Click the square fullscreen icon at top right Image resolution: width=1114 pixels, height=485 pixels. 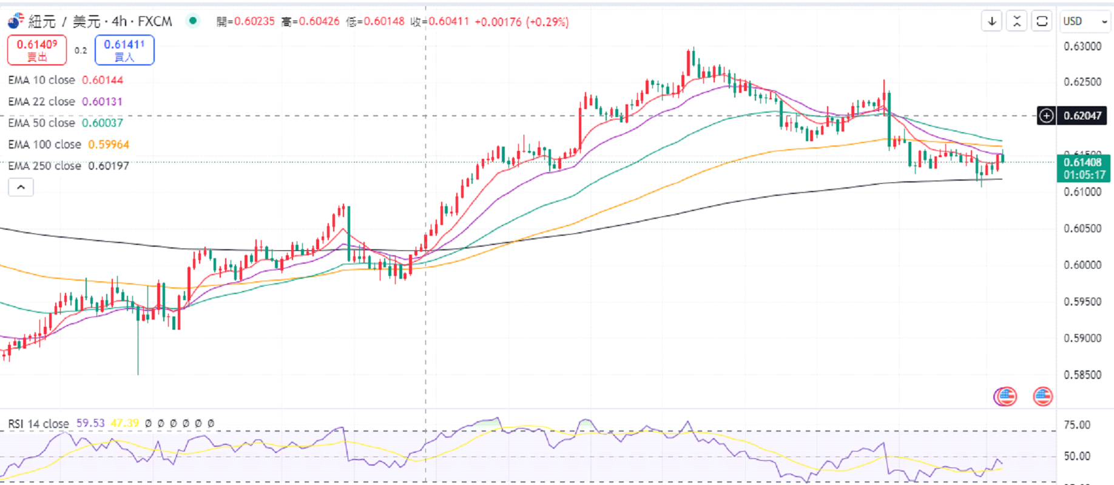tap(1042, 21)
